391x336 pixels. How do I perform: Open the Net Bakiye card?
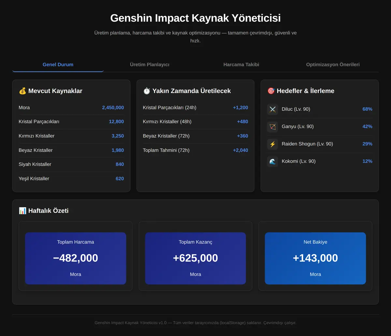[315, 258]
